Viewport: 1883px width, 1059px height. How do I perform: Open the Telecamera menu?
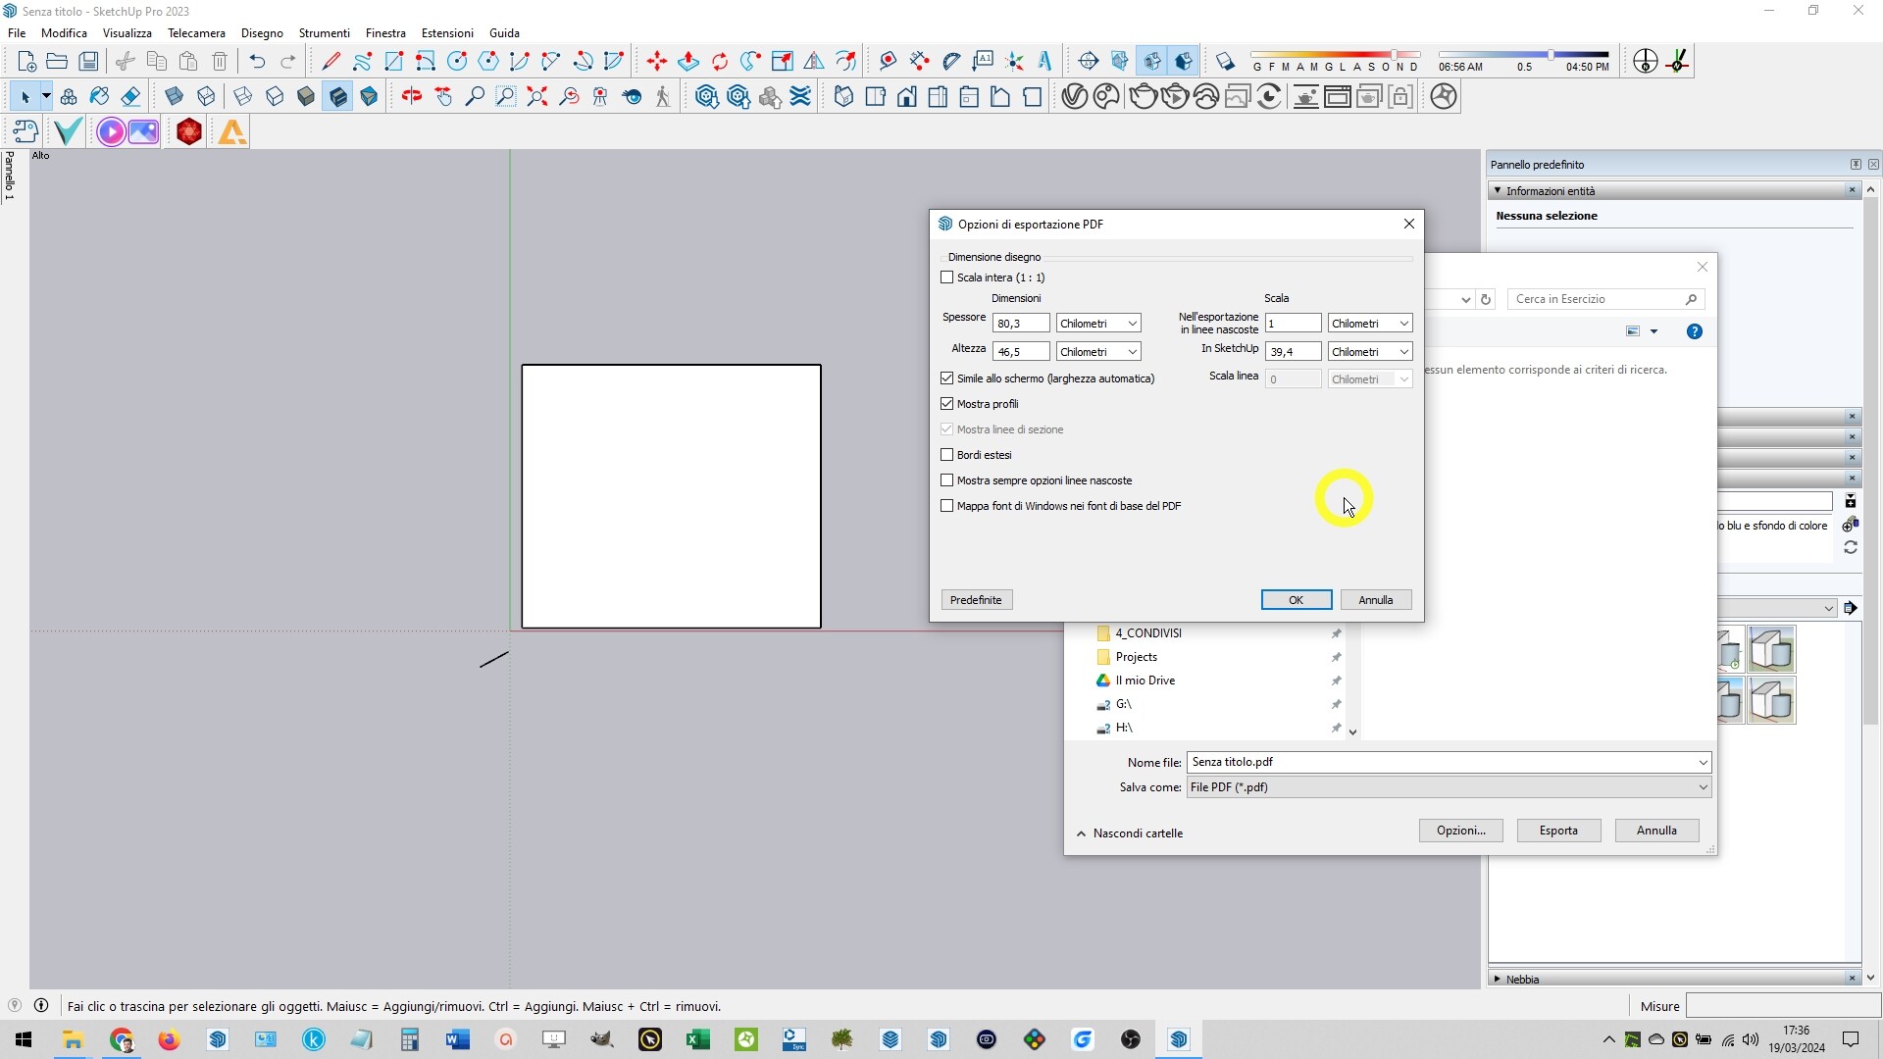click(196, 33)
